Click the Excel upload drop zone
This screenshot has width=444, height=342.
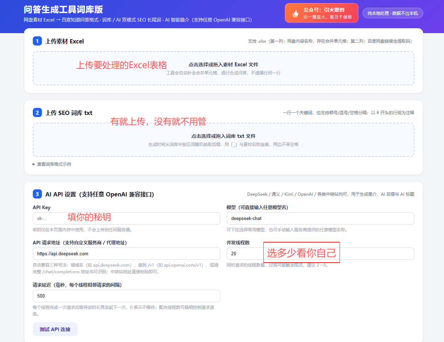(x=223, y=68)
